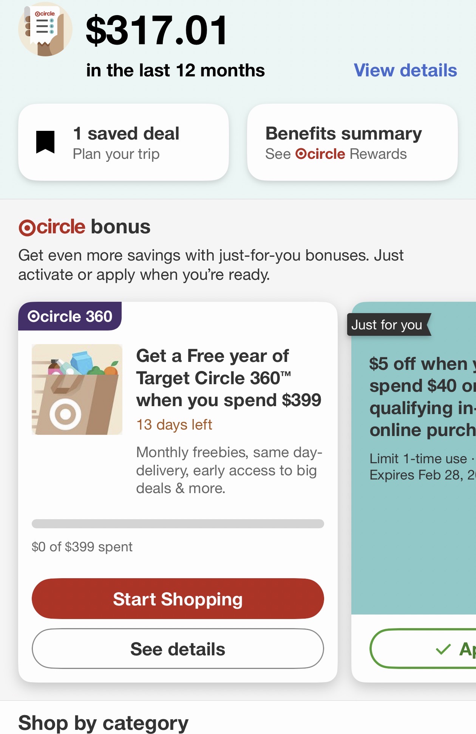Tap the $399 spending progress bar

coord(178,524)
